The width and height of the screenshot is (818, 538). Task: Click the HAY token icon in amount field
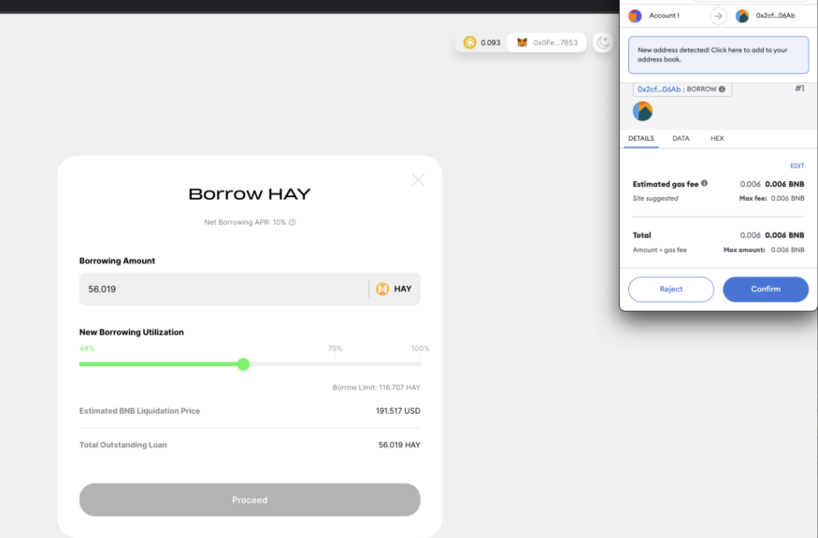(382, 289)
